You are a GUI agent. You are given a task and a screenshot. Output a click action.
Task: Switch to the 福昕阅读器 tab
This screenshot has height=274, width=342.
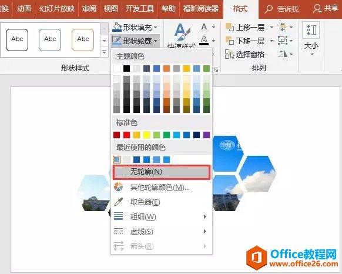coord(201,9)
